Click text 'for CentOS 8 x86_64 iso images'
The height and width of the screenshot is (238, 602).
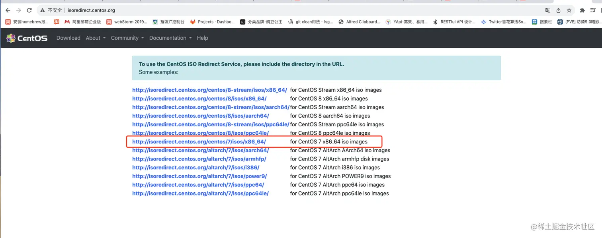click(x=329, y=99)
